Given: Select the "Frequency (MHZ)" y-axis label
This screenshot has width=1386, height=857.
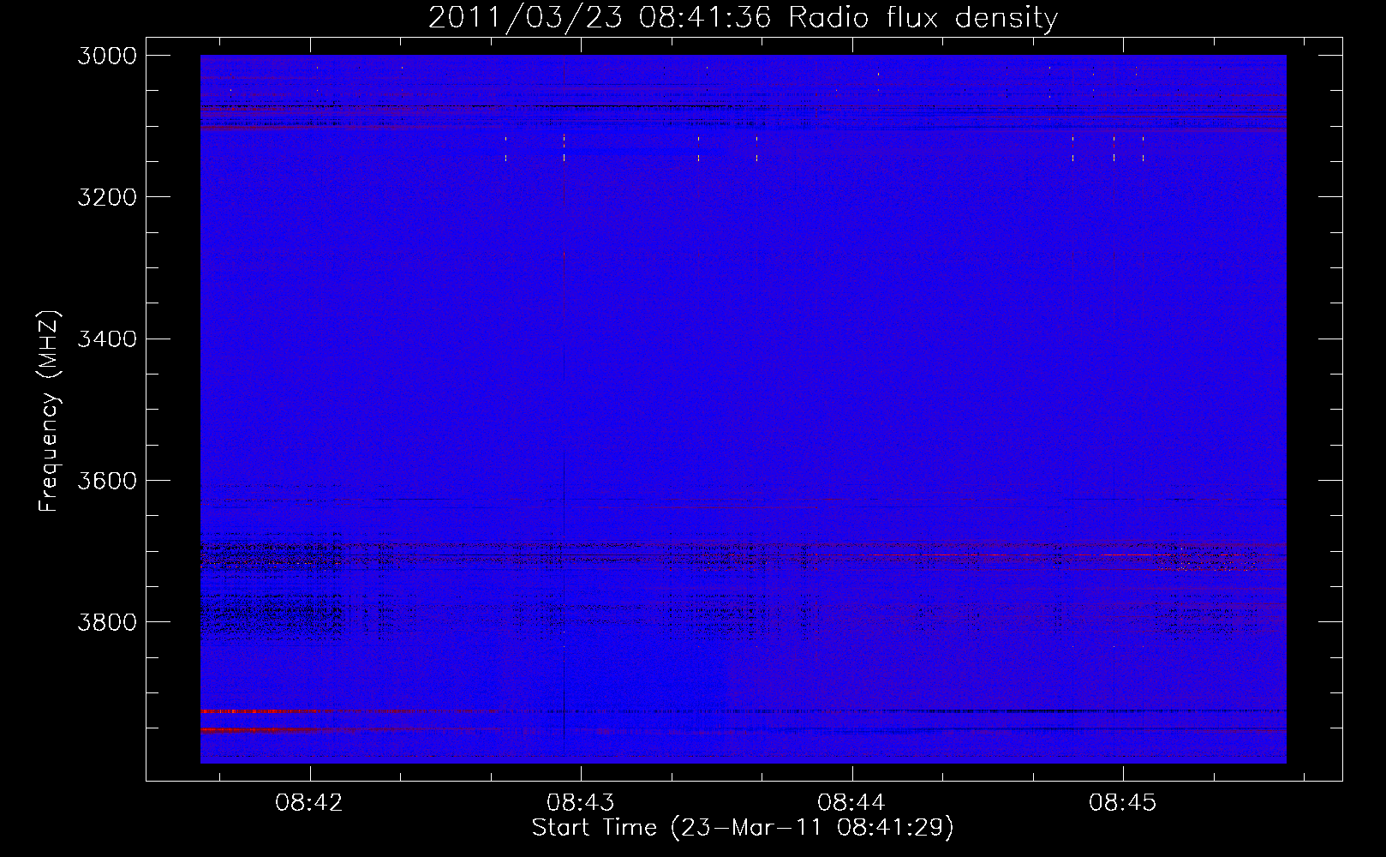Looking at the screenshot, I should click(49, 411).
